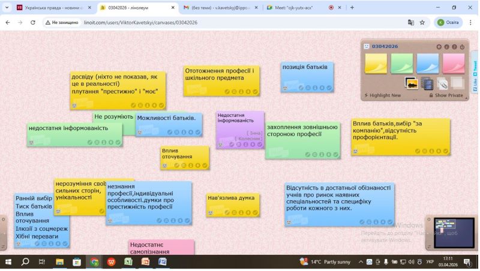
Task: Add a video using the film strip icon
Action: pyautogui.click(x=427, y=83)
